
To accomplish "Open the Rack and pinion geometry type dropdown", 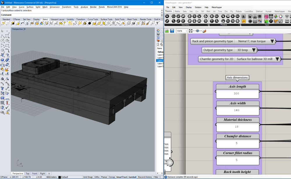I will coord(272,41).
